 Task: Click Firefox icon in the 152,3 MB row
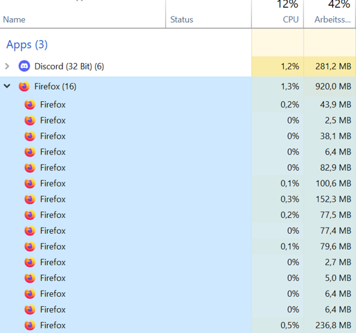click(x=30, y=199)
